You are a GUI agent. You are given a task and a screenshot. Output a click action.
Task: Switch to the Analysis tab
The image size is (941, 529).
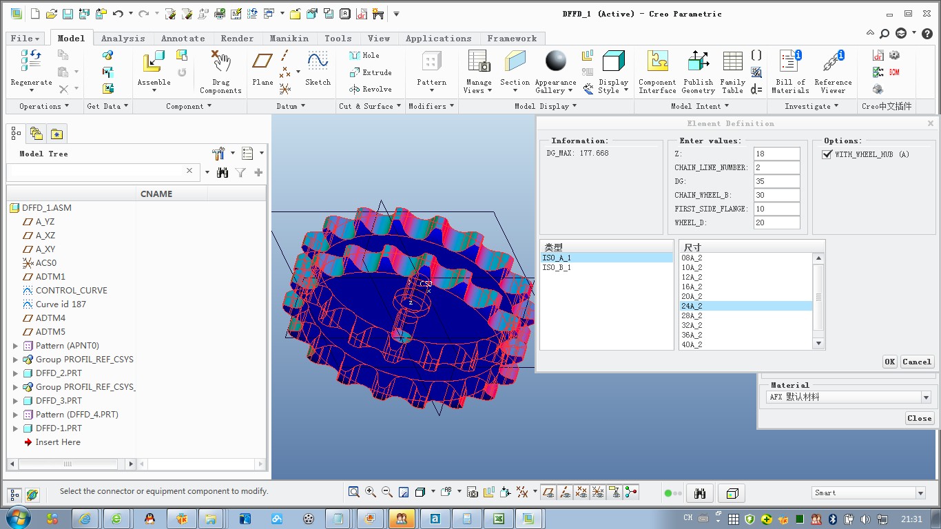click(123, 39)
